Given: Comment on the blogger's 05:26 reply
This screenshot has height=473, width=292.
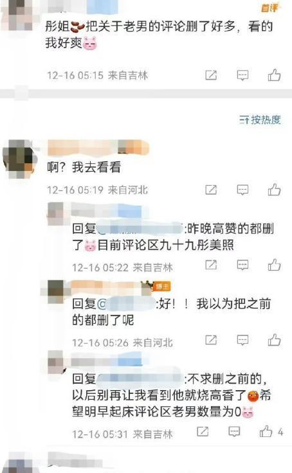Looking at the screenshot, I should point(242,340).
